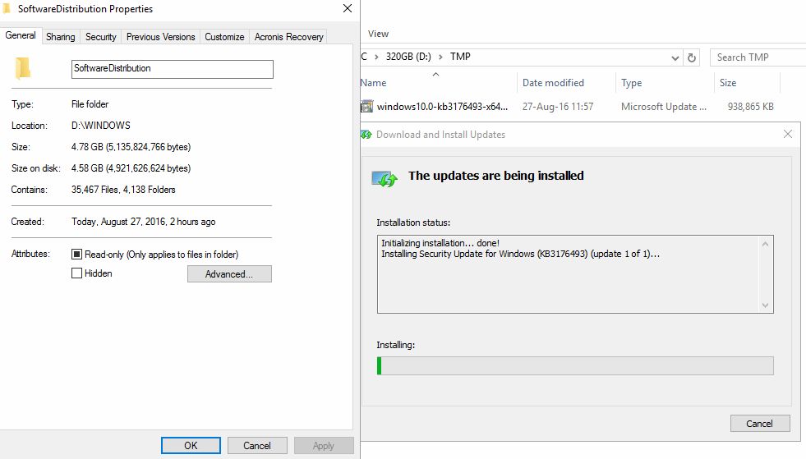Open the Sharing tab
This screenshot has width=806, height=459.
pos(61,36)
